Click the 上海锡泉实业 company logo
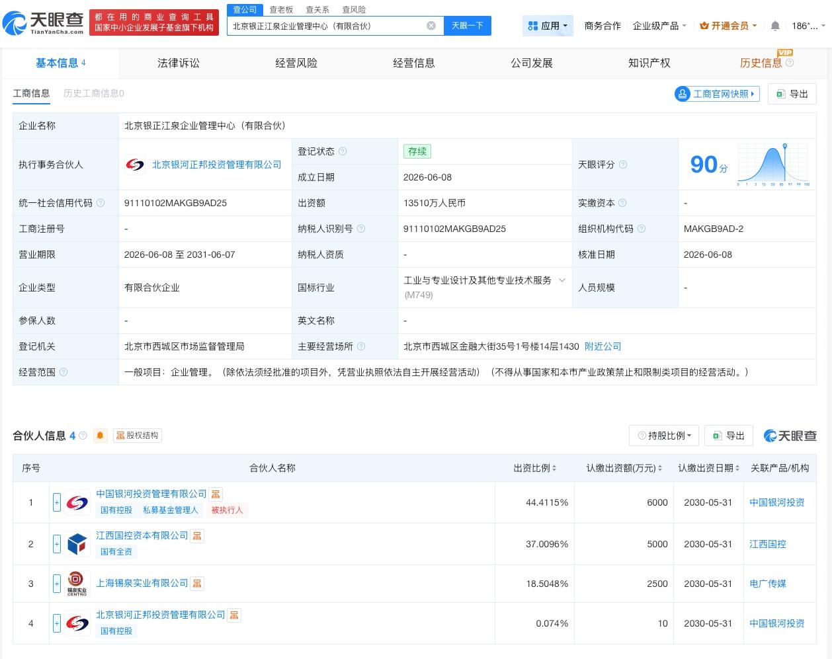The width and height of the screenshot is (832, 659). pyautogui.click(x=77, y=584)
